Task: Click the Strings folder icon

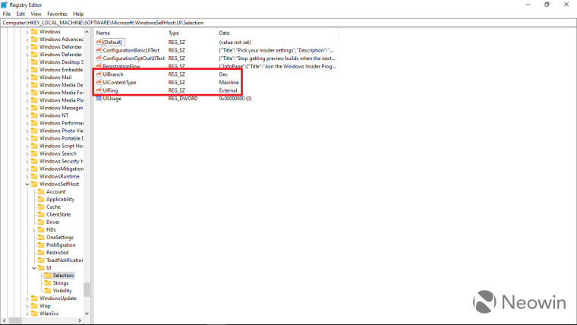Action: pos(48,283)
